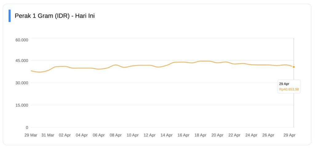Select the 02 Apr x-axis date label
Image resolution: width=315 pixels, height=148 pixels.
click(x=65, y=135)
